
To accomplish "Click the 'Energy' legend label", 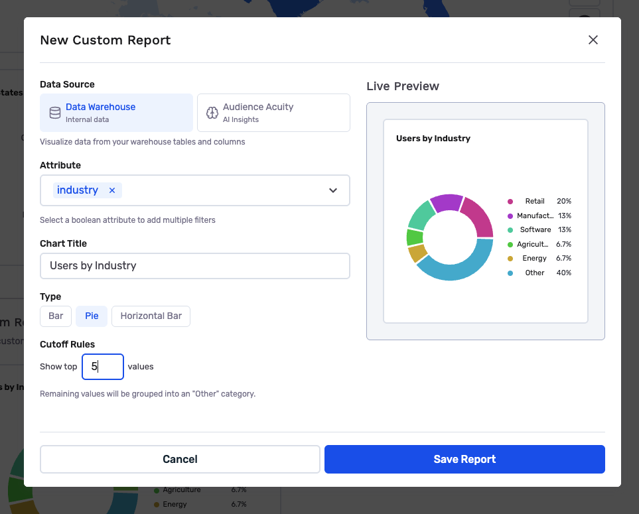I will [x=534, y=258].
